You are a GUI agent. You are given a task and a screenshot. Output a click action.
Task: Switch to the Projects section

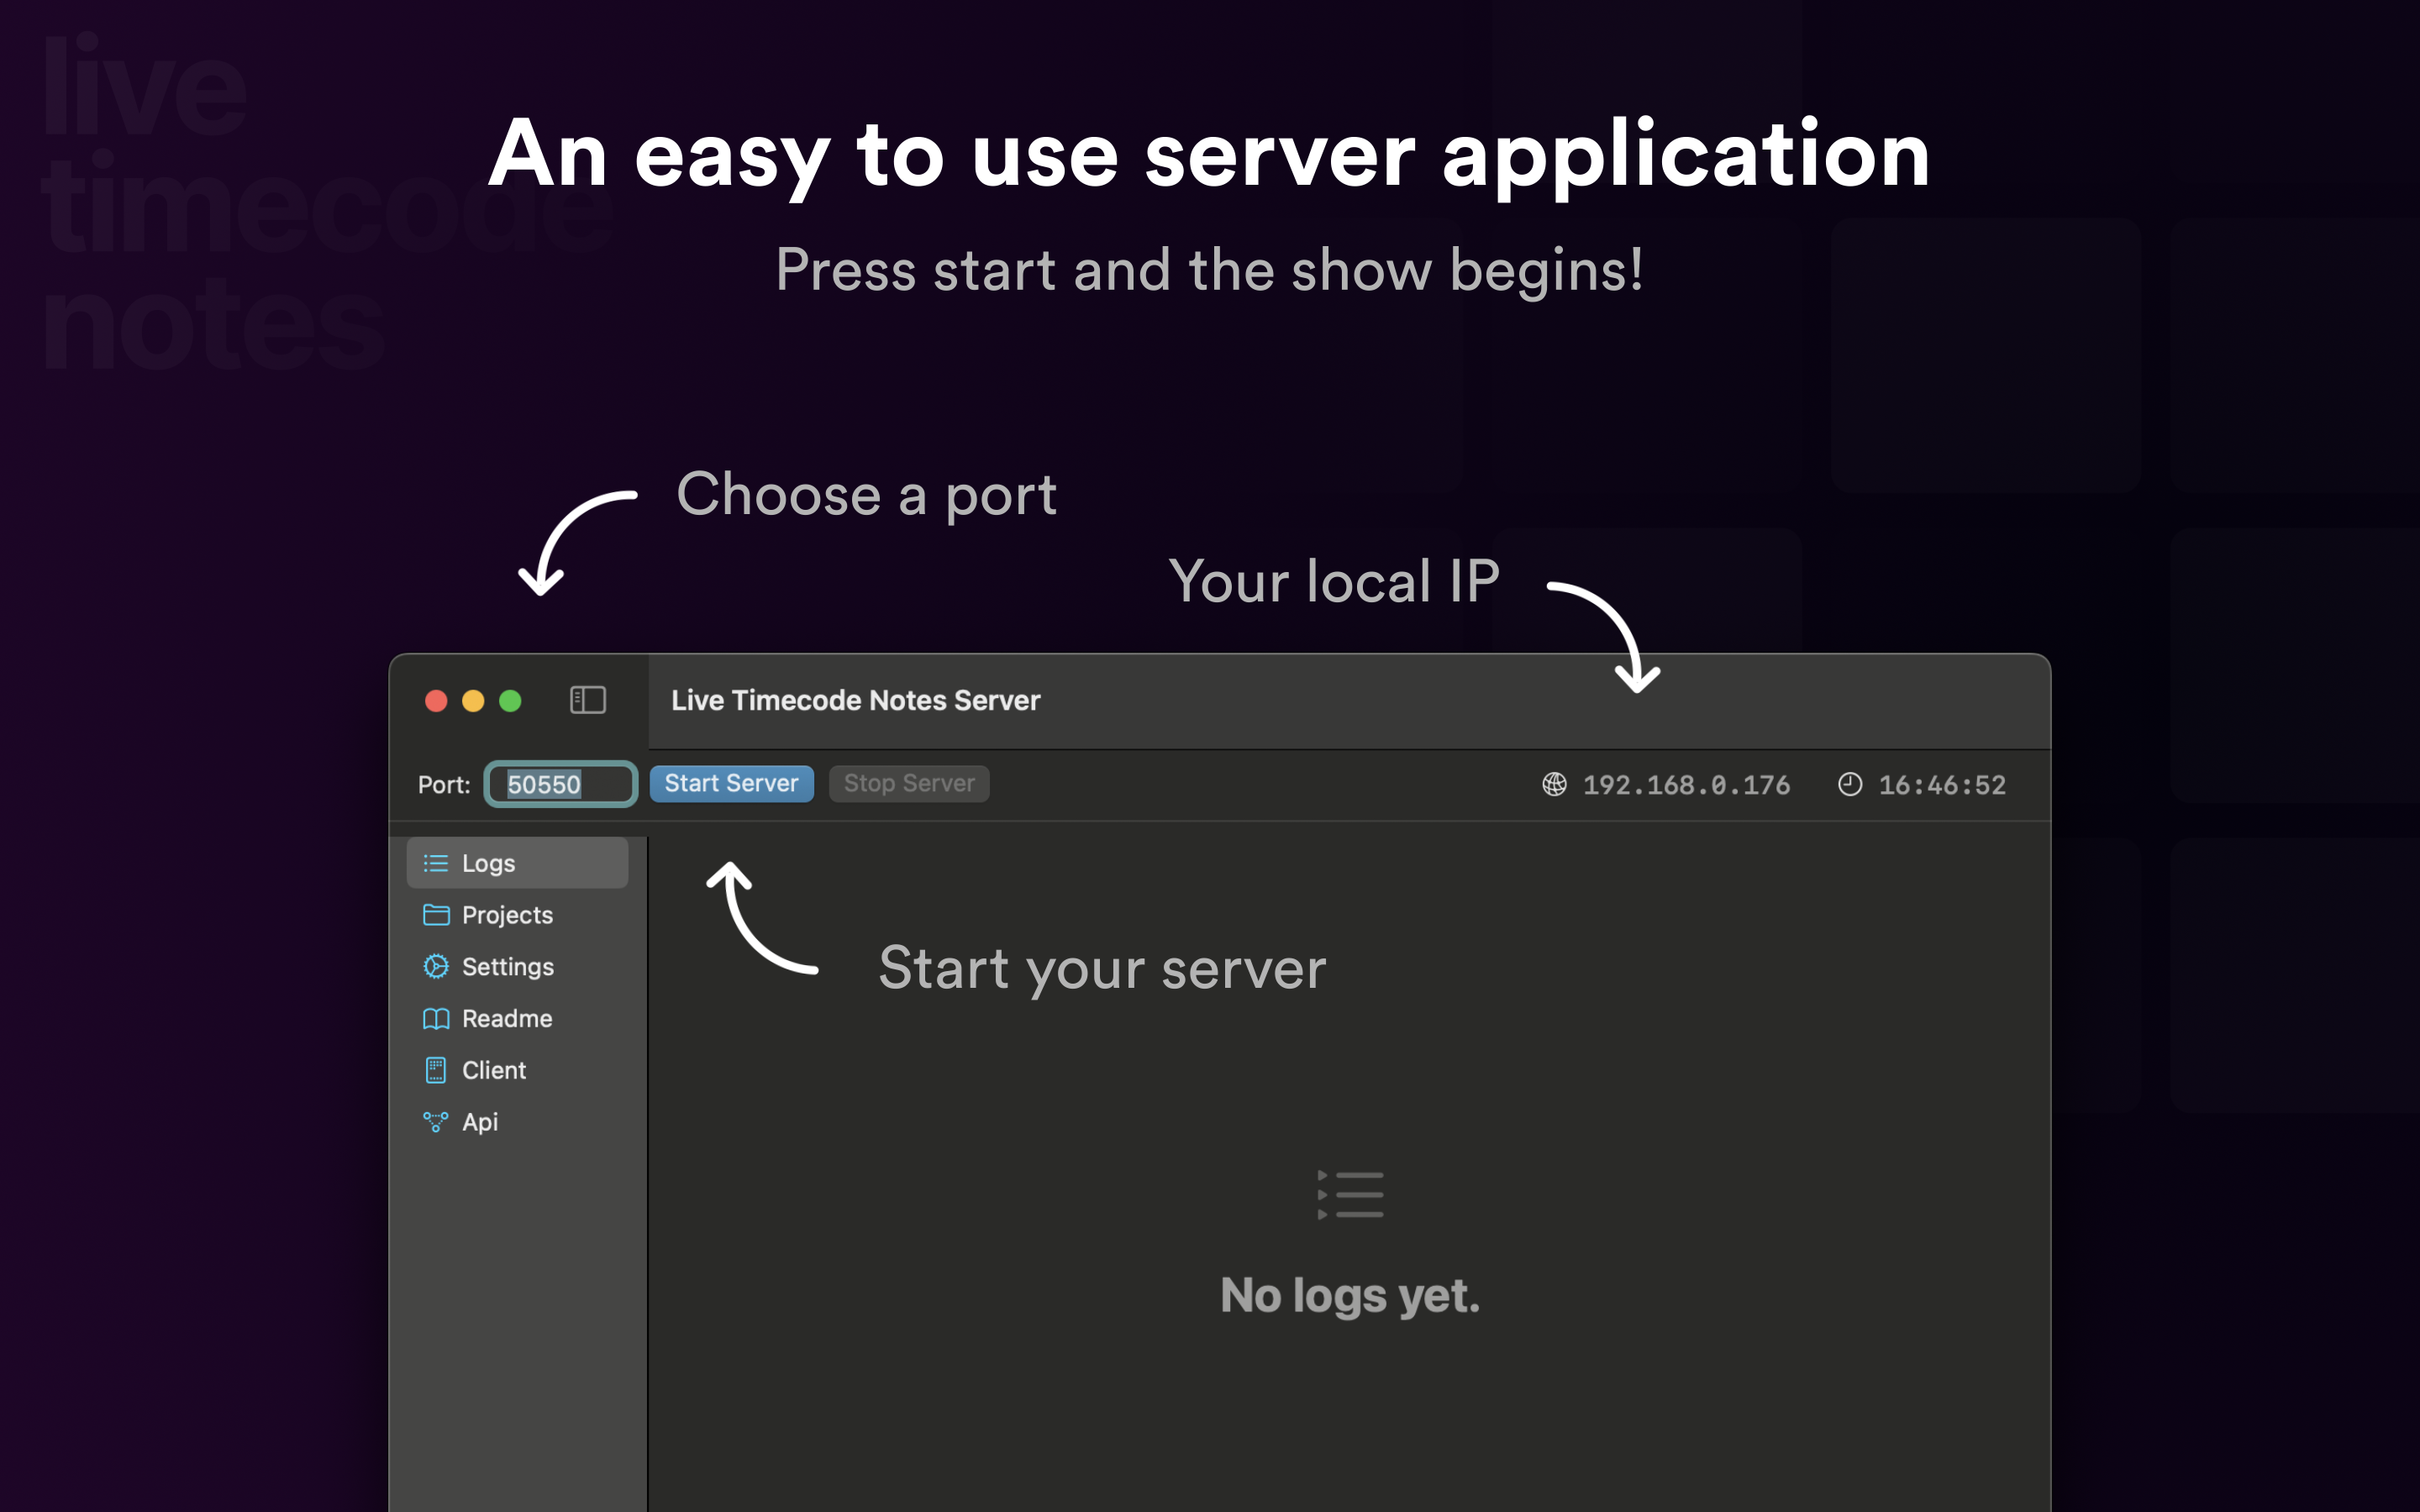pos(506,914)
